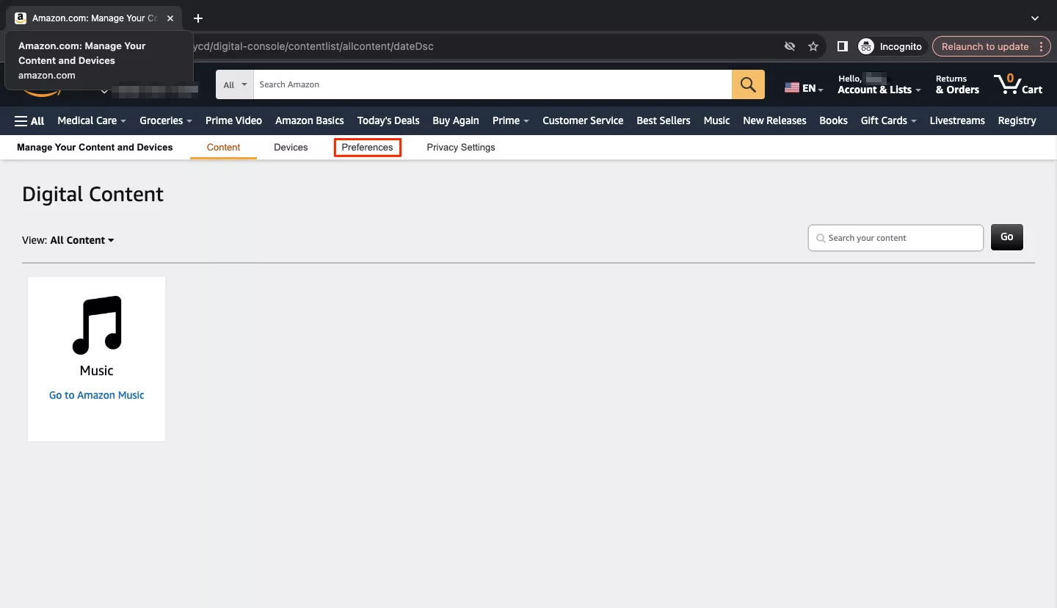Open the Preferences tab

(367, 147)
